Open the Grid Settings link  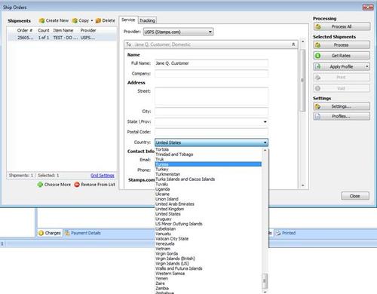tap(103, 176)
